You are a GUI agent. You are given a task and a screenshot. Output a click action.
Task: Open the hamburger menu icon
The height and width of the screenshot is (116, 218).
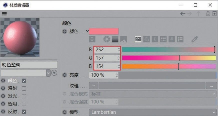pyautogui.click(x=4, y=14)
